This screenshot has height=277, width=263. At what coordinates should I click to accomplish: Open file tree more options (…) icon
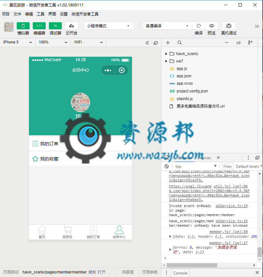pos(227,43)
